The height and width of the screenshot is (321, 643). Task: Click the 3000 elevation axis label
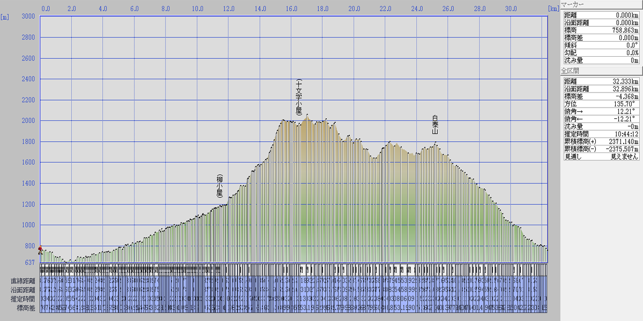tap(27, 17)
